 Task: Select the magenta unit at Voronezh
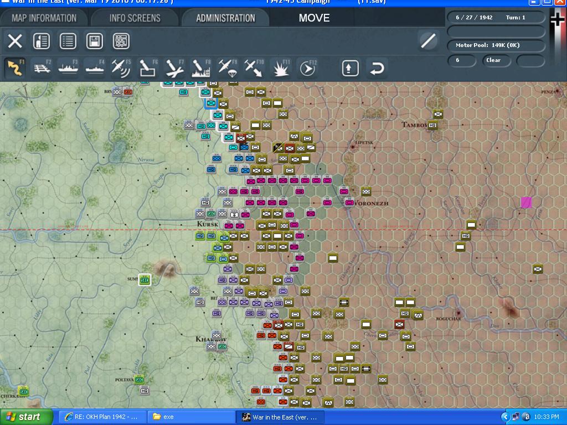(x=349, y=203)
